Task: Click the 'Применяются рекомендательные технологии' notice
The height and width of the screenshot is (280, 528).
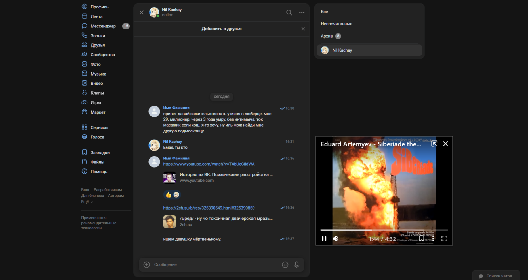Action: [x=99, y=223]
